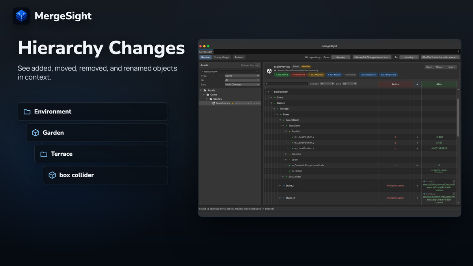Click the Environment folder icon in the left card

27,112
